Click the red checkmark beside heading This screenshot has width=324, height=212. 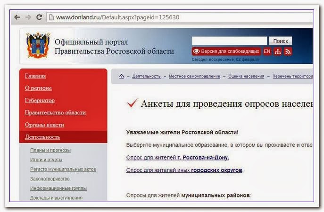pyautogui.click(x=132, y=103)
